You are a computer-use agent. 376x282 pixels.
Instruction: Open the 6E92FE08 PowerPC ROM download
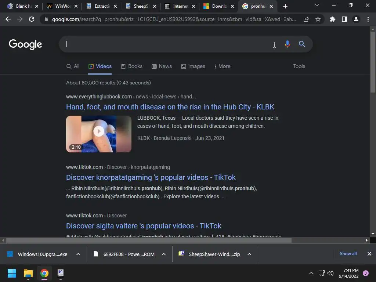pos(125,254)
